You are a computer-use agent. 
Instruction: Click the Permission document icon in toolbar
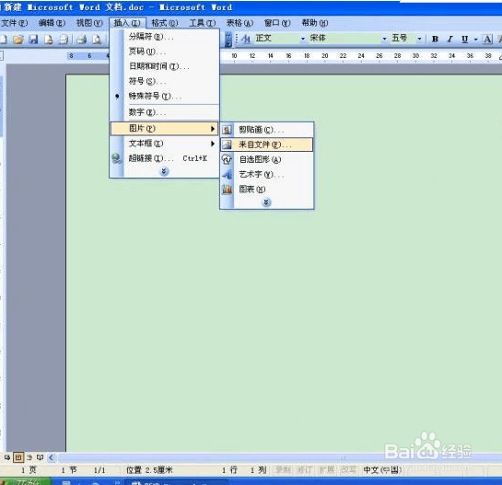[48, 40]
